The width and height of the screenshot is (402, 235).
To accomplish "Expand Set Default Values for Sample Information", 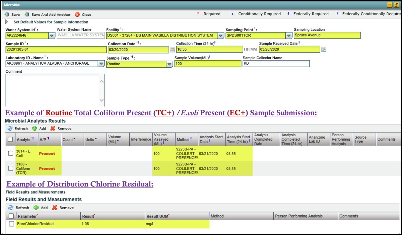I will pyautogui.click(x=7, y=22).
